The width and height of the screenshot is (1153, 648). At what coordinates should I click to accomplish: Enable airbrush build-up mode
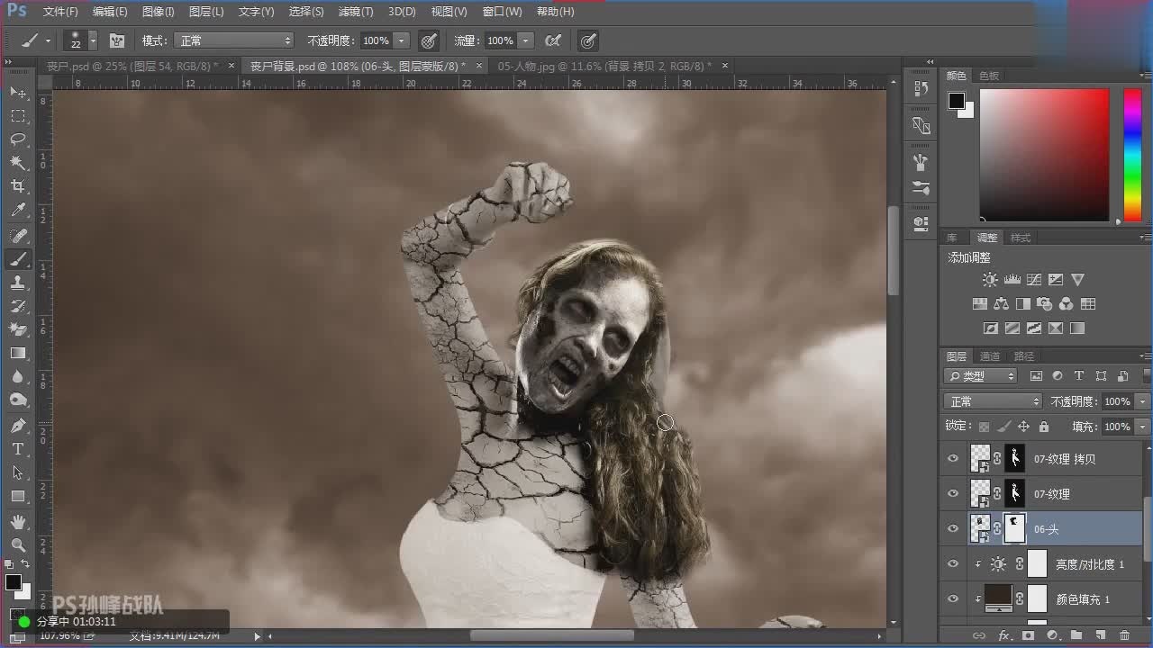pos(554,40)
